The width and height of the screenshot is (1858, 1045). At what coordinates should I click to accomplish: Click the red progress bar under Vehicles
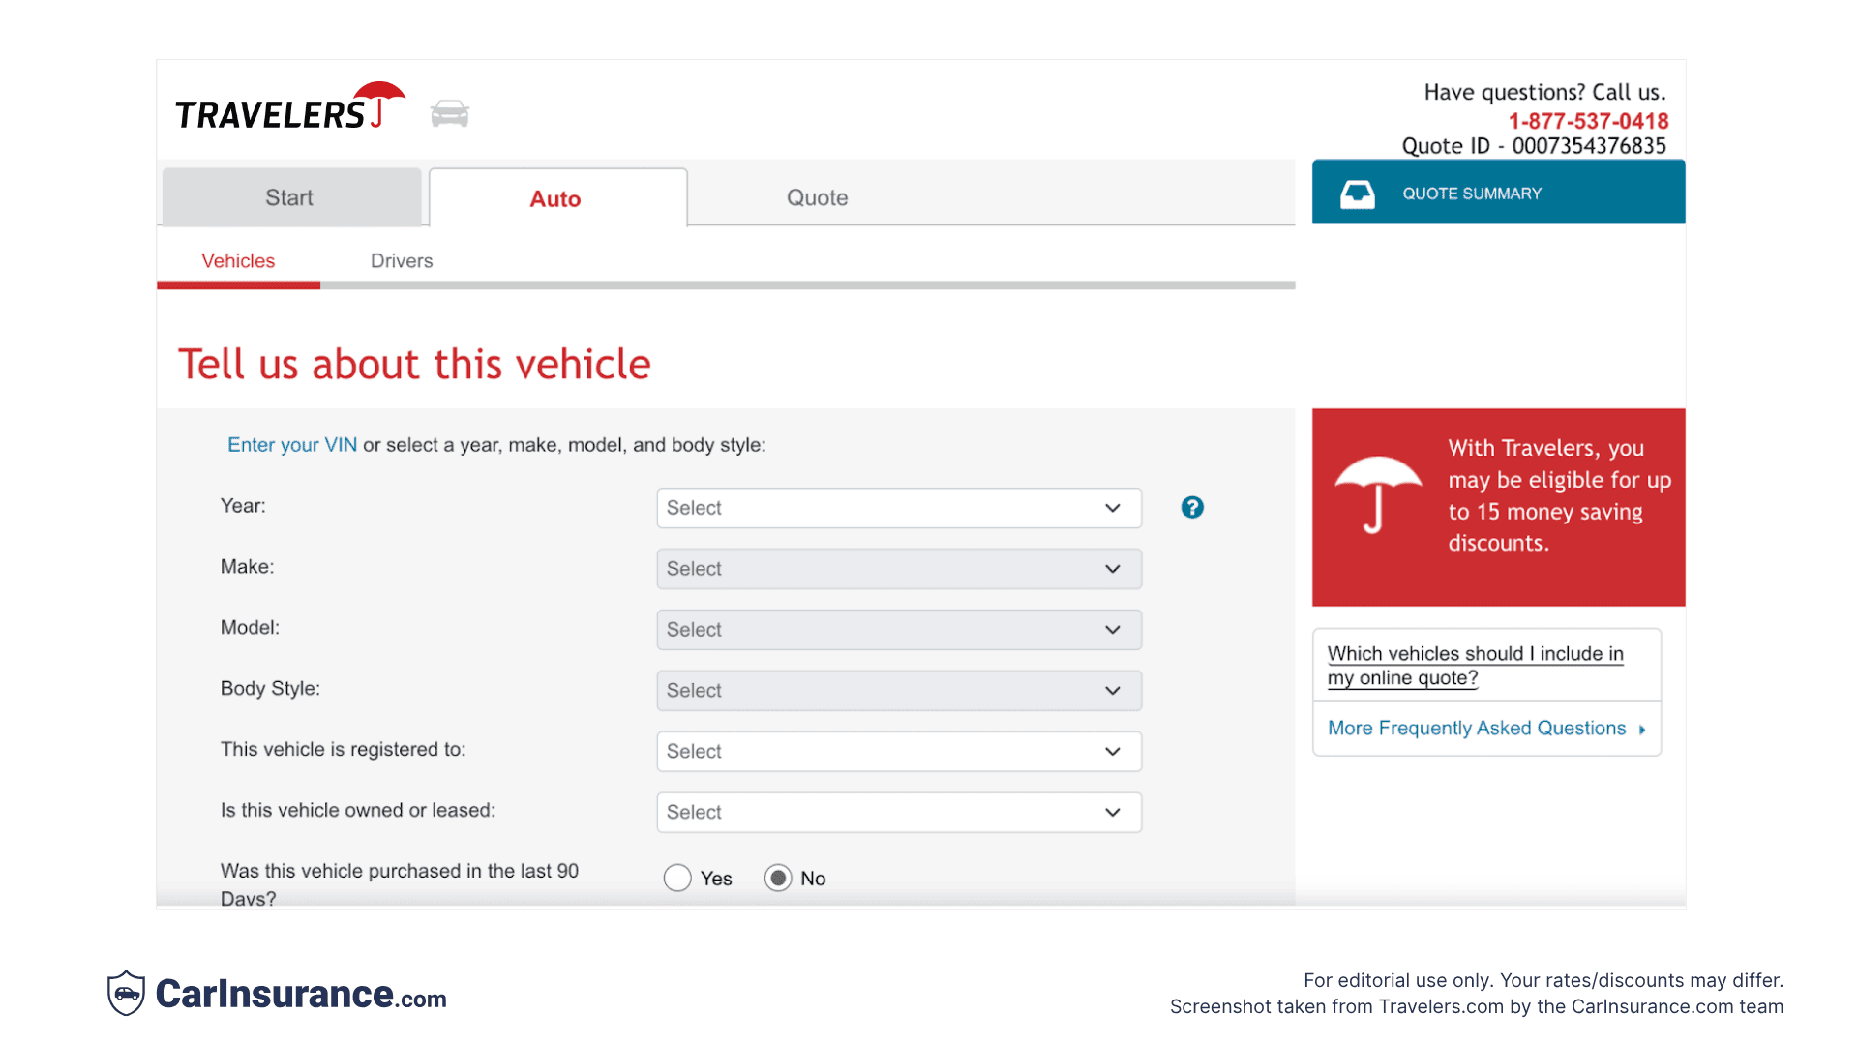click(238, 285)
